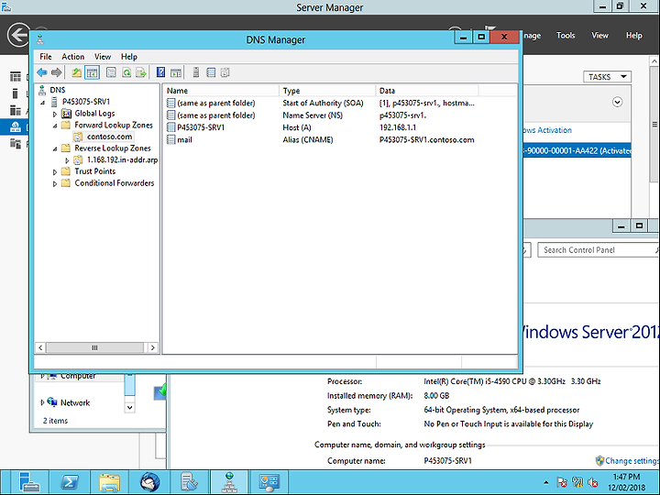
Task: Open the View menu in DNS Manager
Action: point(103,57)
